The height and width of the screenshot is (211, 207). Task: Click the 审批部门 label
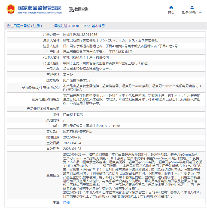(x=53, y=132)
